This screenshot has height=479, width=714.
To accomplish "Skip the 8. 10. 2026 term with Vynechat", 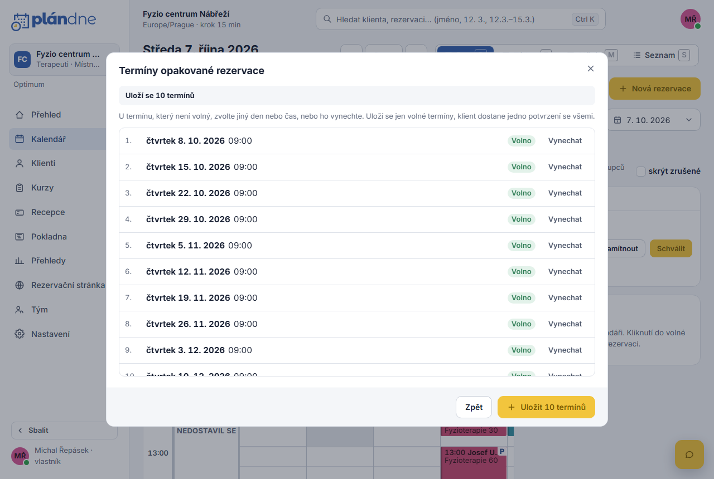I will [x=565, y=141].
